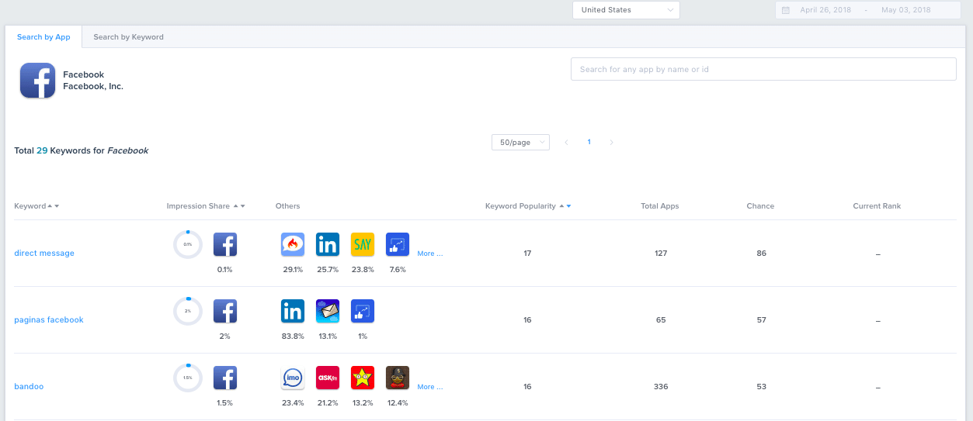973x421 pixels.
Task: Sort Impression Share column by its arrows
Action: point(239,206)
